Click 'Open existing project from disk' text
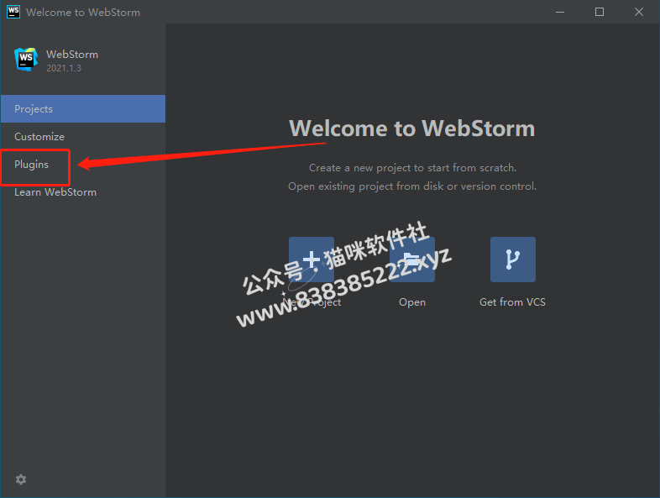The width and height of the screenshot is (660, 498). point(365,186)
